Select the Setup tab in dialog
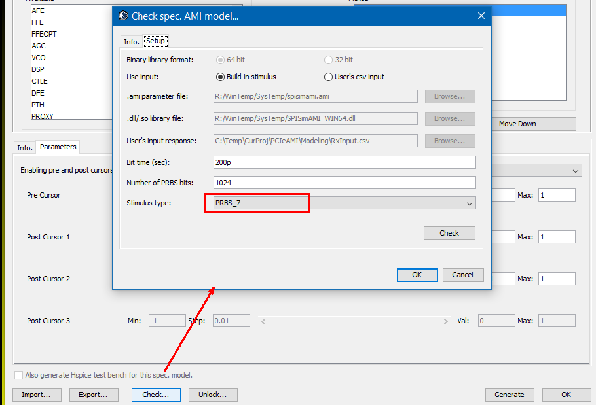 point(155,41)
